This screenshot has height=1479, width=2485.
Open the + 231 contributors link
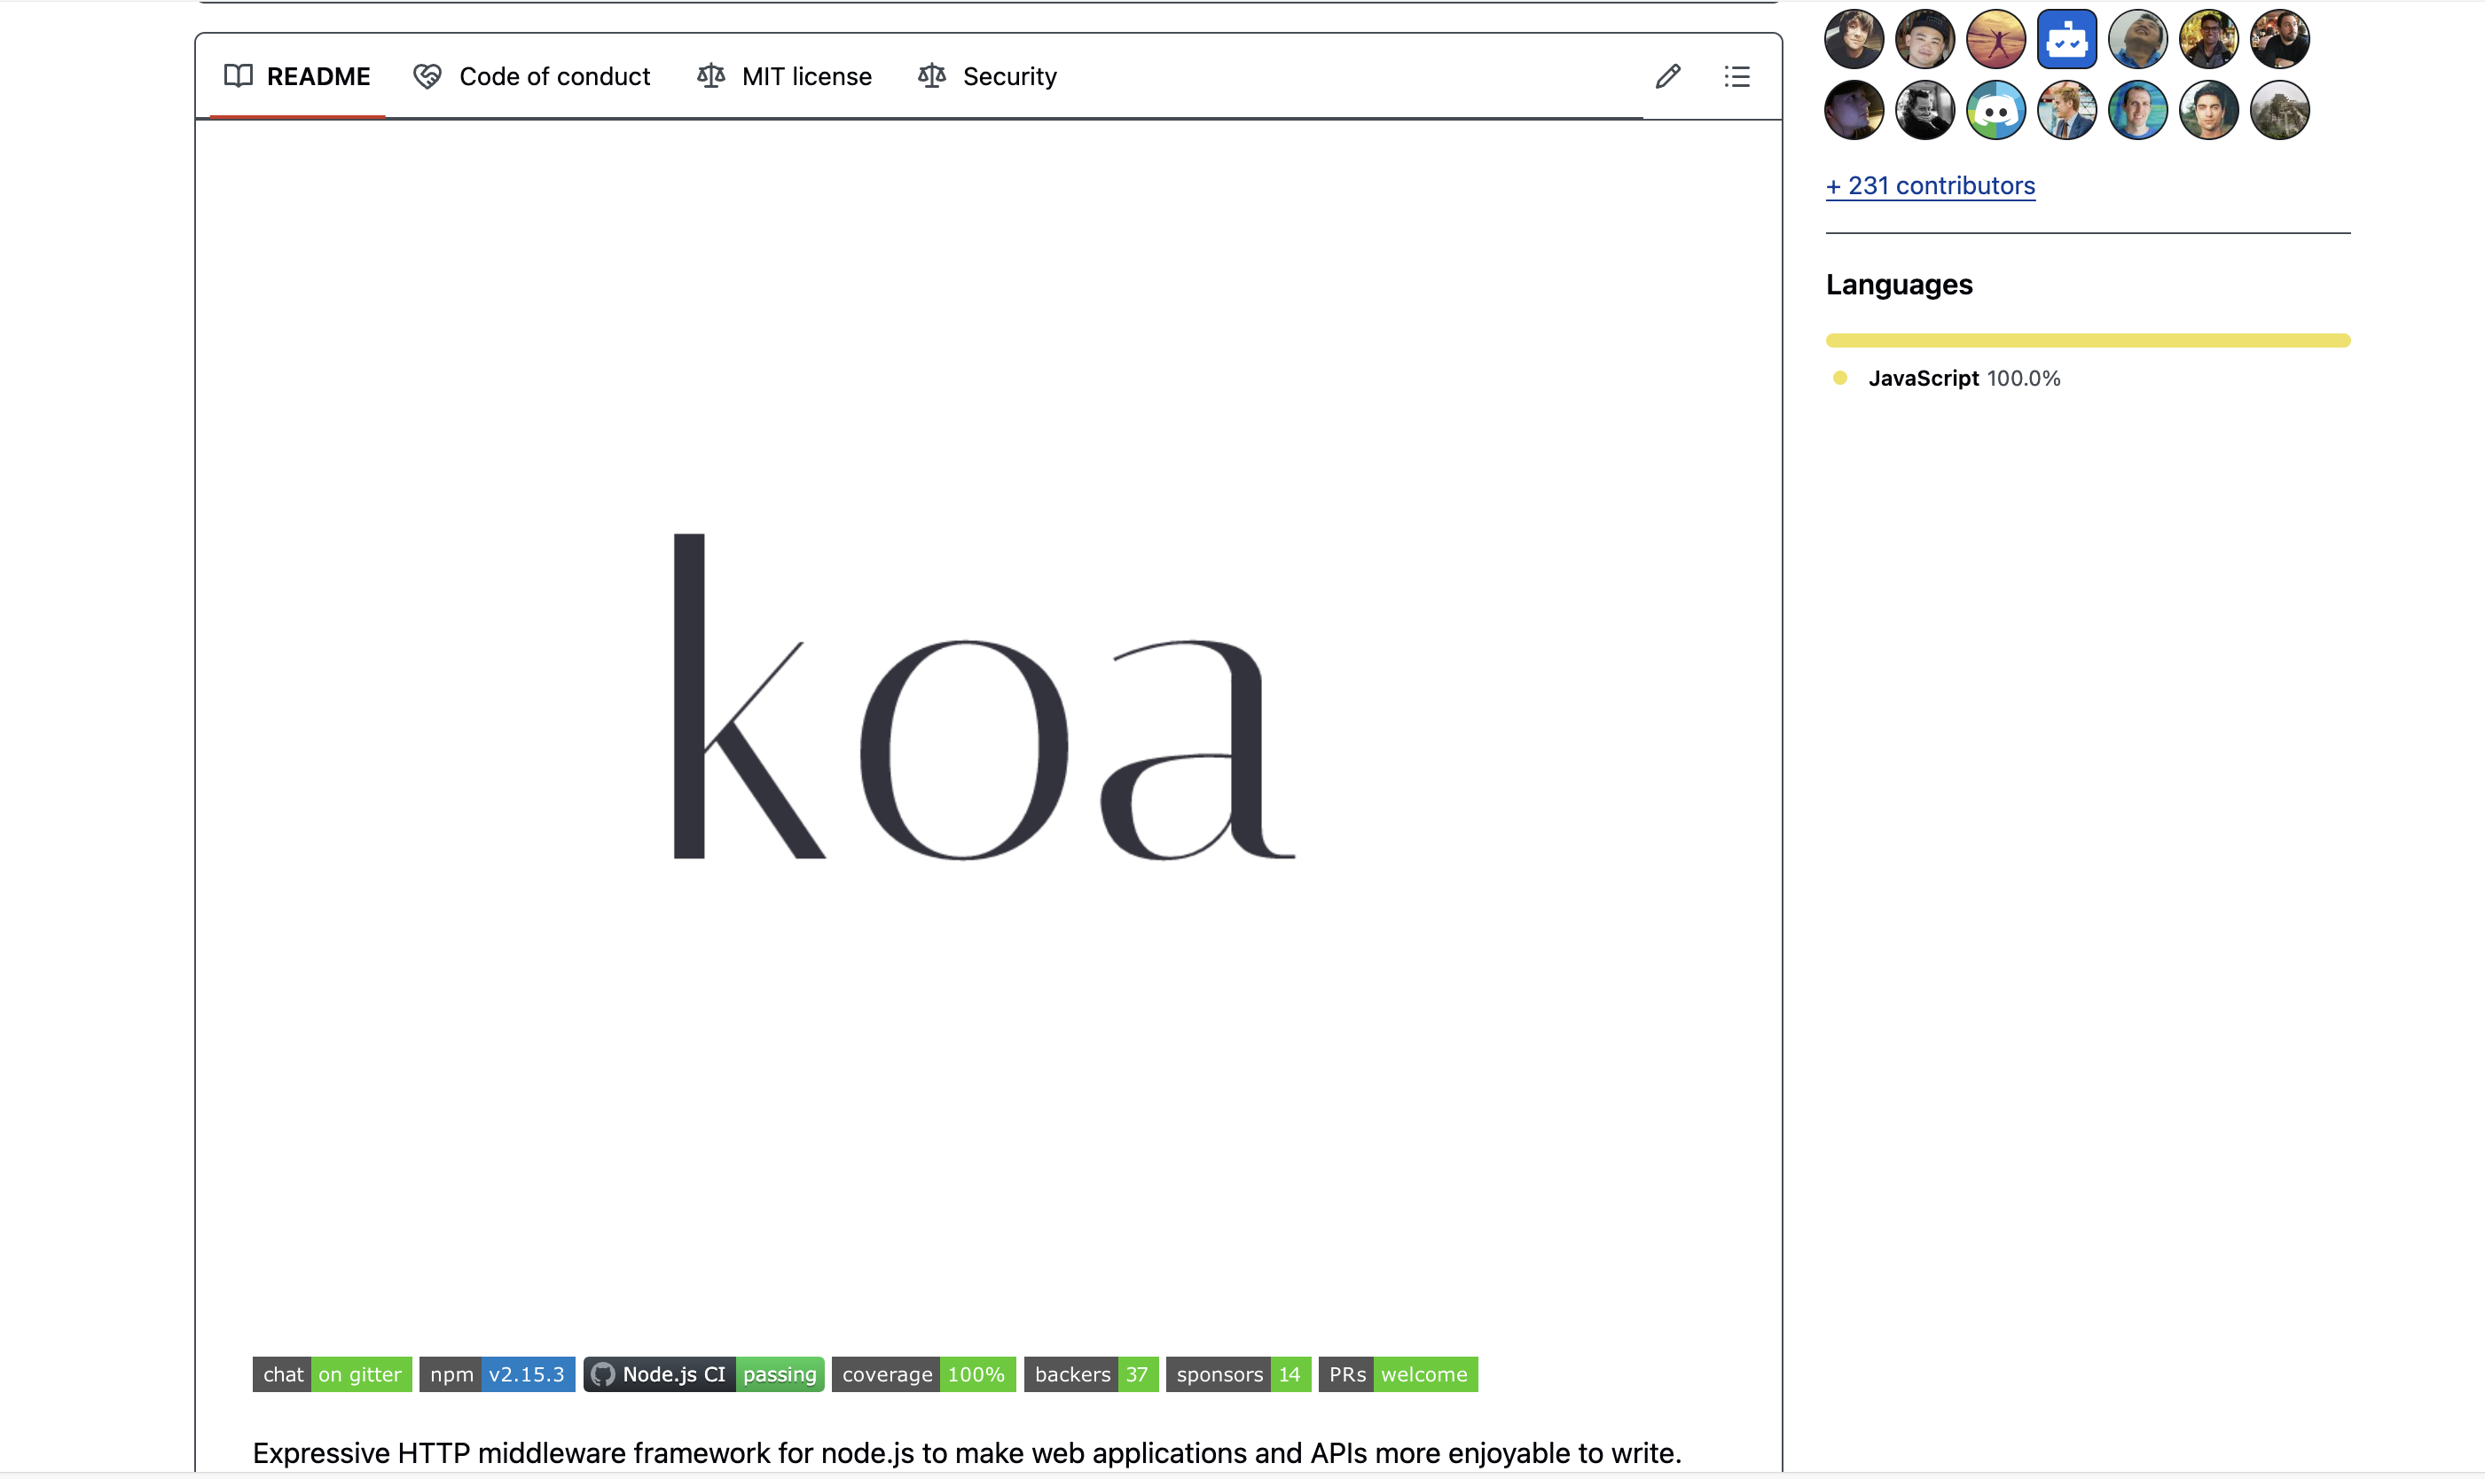click(1930, 186)
